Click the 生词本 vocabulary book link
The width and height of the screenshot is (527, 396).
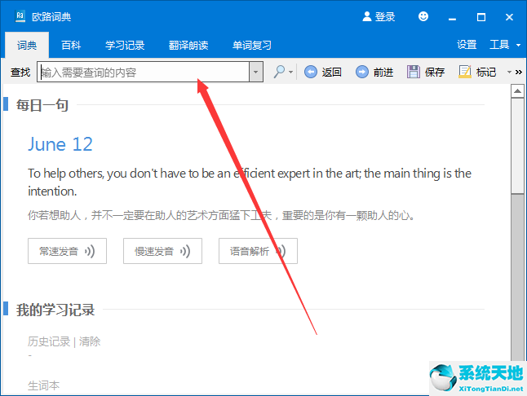(x=44, y=385)
